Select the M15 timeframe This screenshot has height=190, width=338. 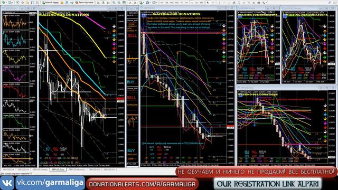[171, 3]
